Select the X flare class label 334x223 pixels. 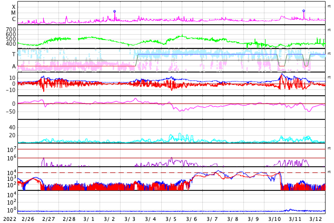(14, 7)
